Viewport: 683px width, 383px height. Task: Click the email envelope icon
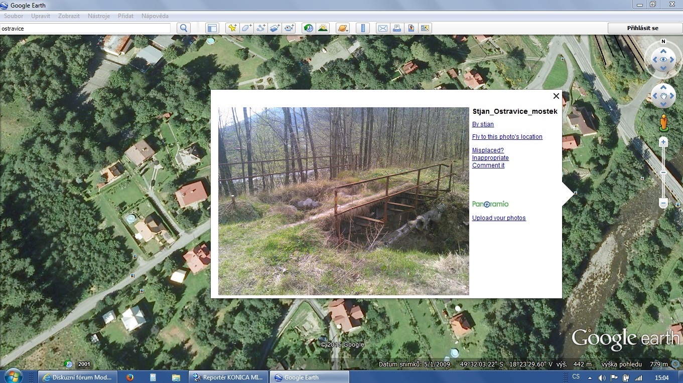[383, 28]
